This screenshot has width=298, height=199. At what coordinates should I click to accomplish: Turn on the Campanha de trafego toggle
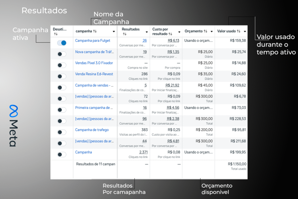pyautogui.click(x=62, y=132)
